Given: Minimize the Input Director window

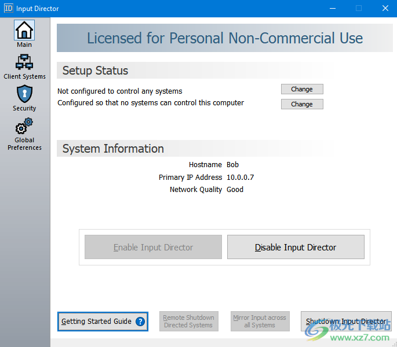Looking at the screenshot, I should point(333,8).
